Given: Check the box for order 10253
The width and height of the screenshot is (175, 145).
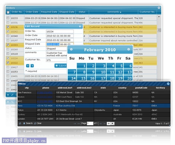Looking at the screenshot, I should coord(8,71).
